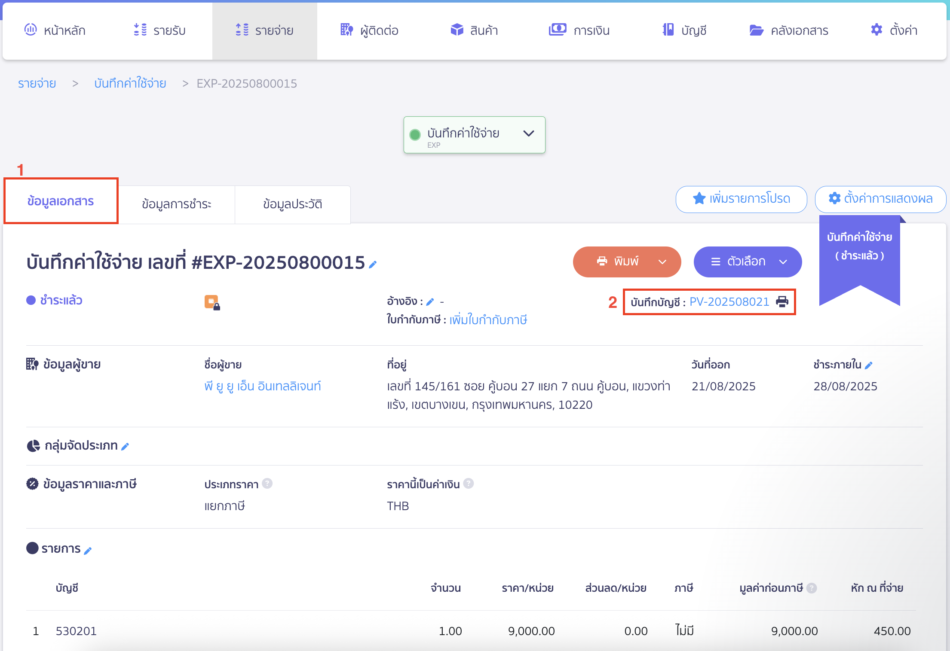The height and width of the screenshot is (651, 950).
Task: Open the บัญชี menu
Action: click(684, 30)
